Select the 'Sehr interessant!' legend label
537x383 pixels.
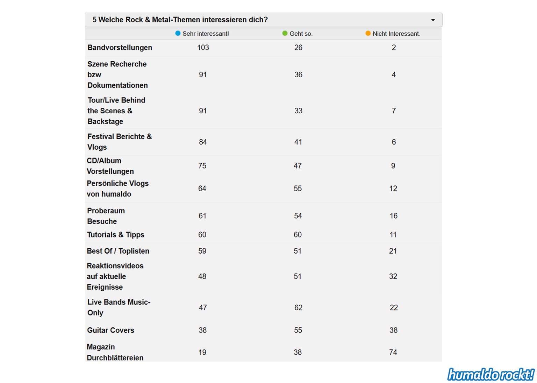tap(206, 34)
